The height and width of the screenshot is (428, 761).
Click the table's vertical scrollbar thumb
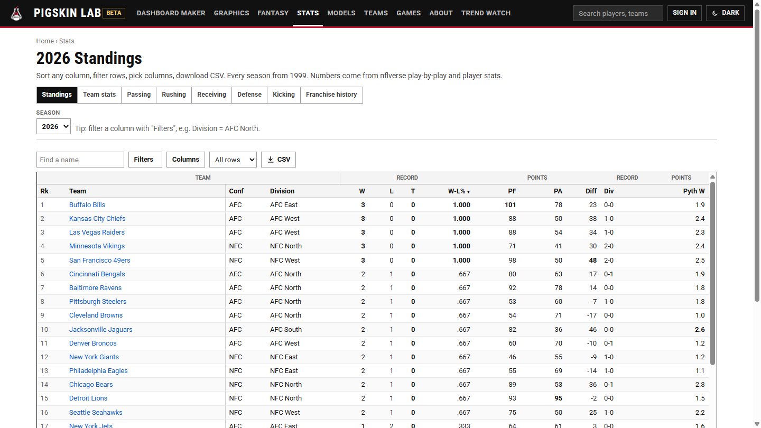click(x=712, y=273)
